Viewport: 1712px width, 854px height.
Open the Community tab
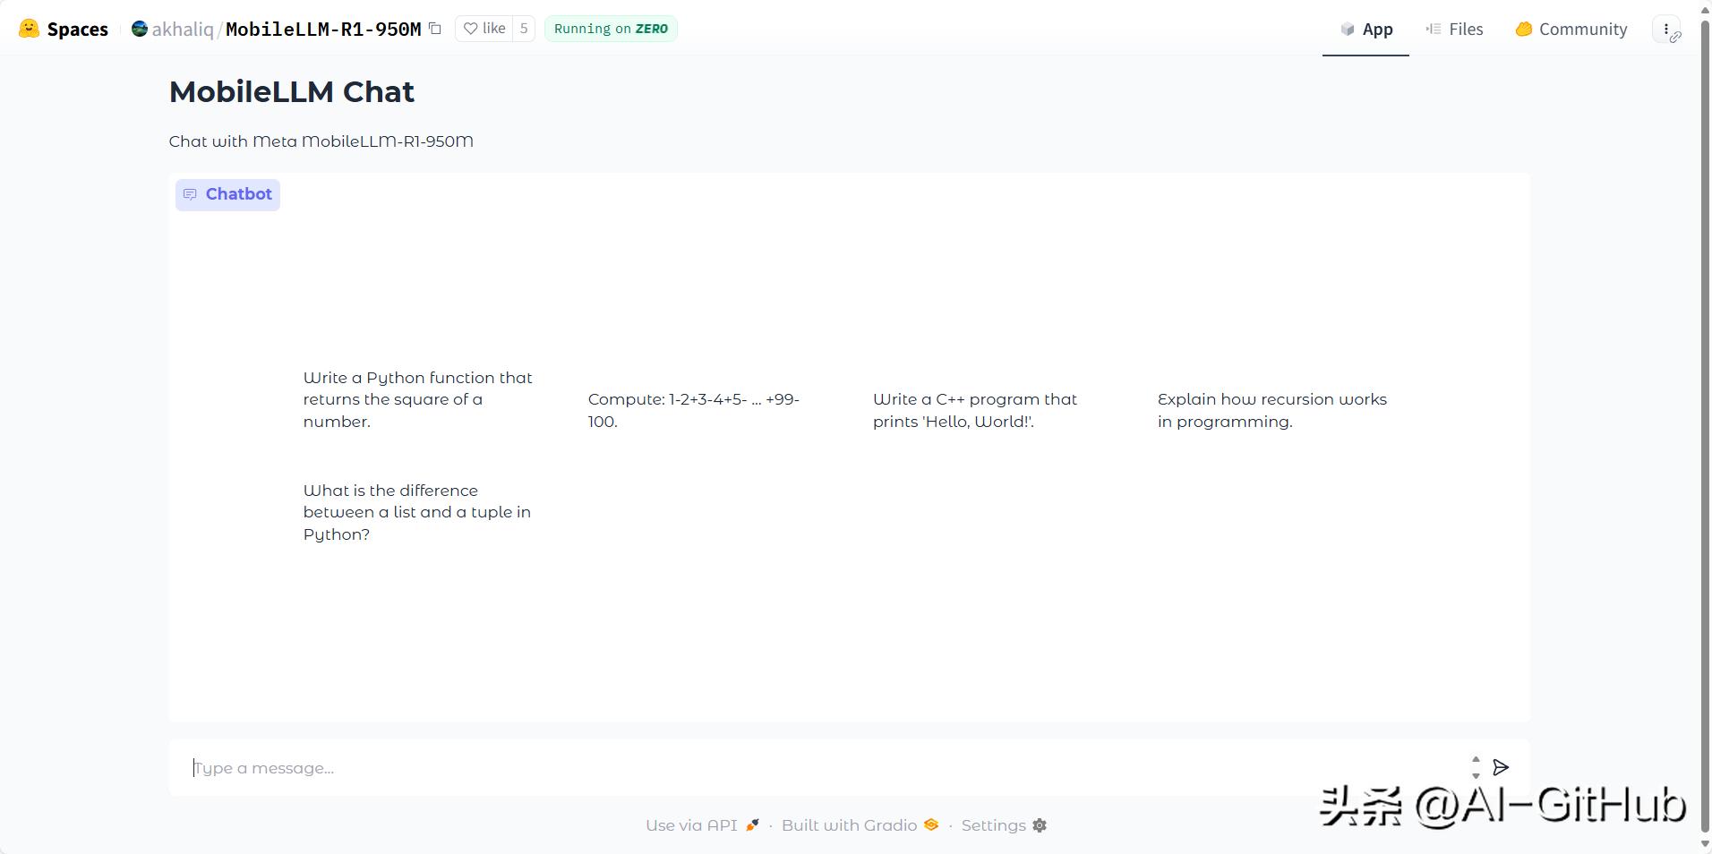tap(1571, 29)
